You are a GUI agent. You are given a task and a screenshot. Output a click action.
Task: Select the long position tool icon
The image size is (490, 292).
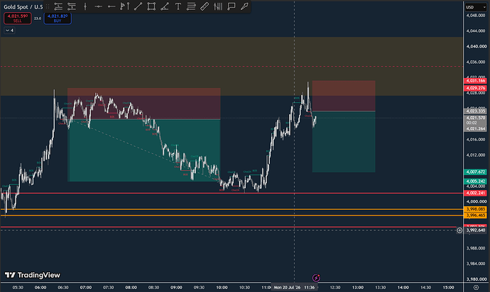[58, 6]
